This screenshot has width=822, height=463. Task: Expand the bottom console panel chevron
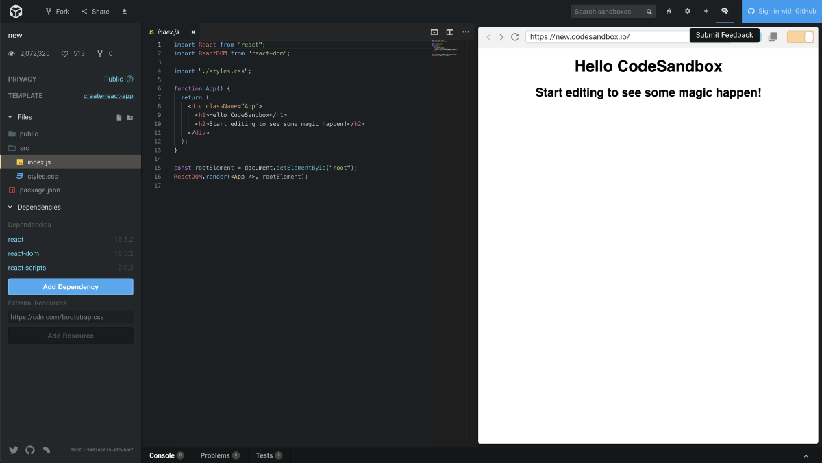(x=806, y=455)
